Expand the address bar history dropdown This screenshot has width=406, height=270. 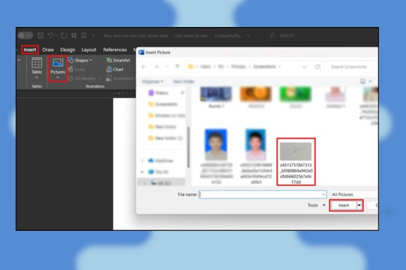pyautogui.click(x=304, y=67)
